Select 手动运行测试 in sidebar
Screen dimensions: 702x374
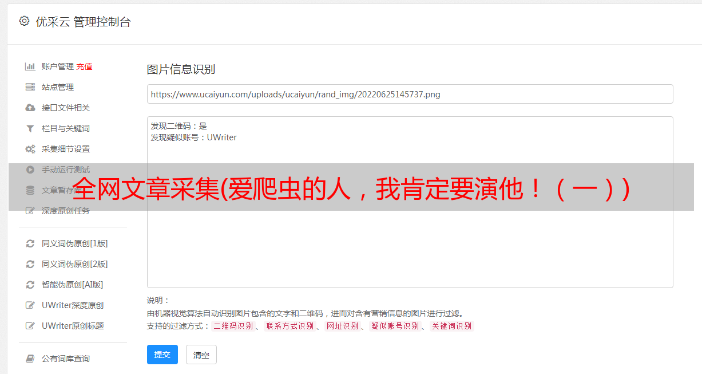[66, 170]
